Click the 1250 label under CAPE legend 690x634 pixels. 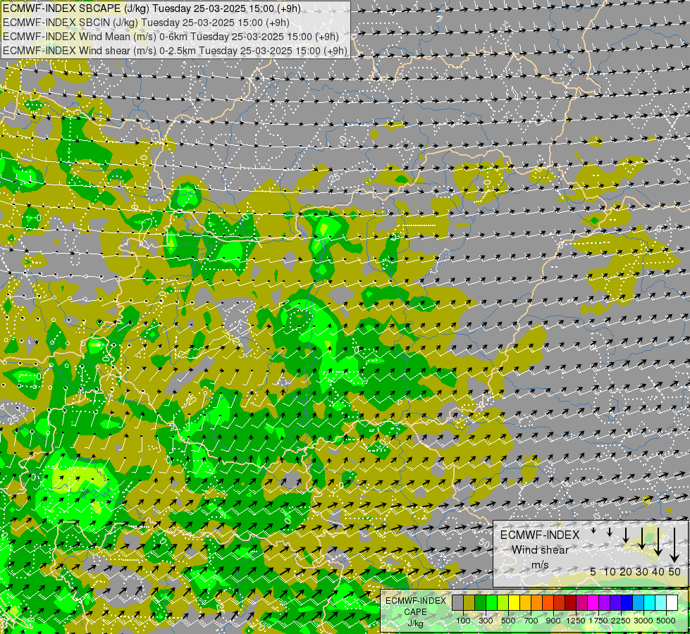coord(576,621)
